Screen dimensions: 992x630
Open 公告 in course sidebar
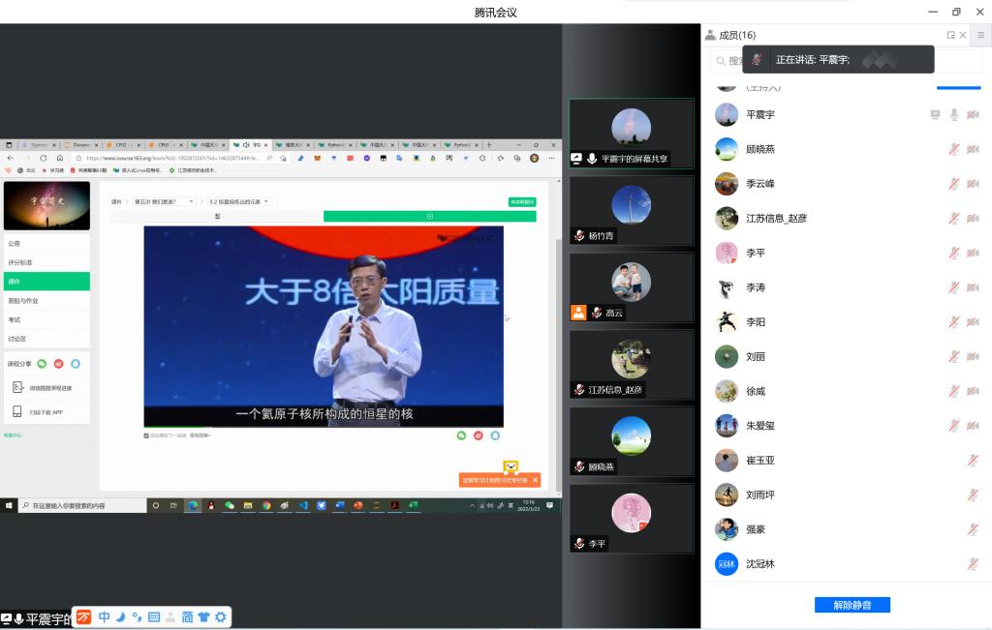pos(46,243)
